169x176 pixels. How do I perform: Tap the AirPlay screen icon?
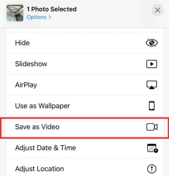click(152, 85)
